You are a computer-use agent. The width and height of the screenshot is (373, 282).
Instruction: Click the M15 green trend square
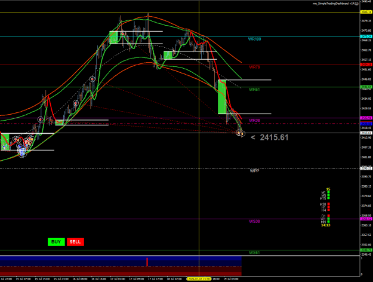(328, 198)
